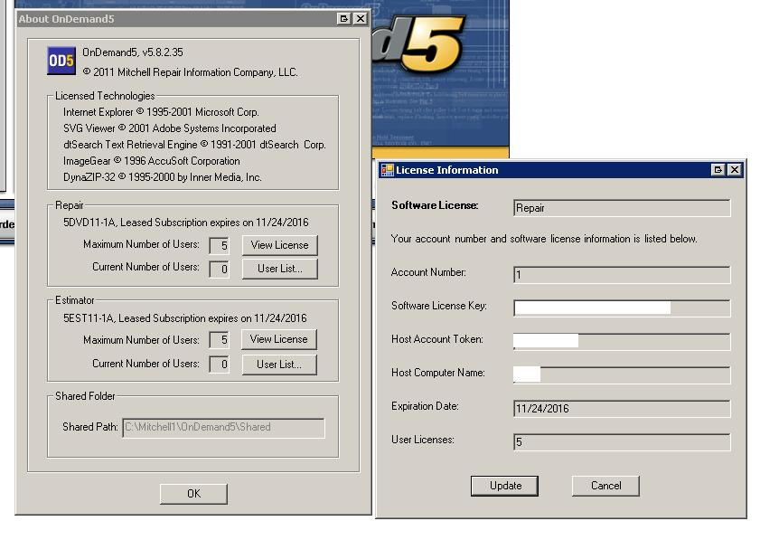The height and width of the screenshot is (540, 760).
Task: Click the Software License Key field
Action: (621, 308)
